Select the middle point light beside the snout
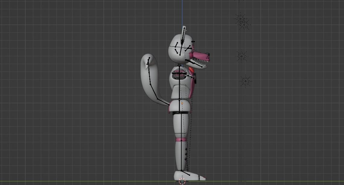Image resolution: width=344 pixels, height=185 pixels. point(242,56)
